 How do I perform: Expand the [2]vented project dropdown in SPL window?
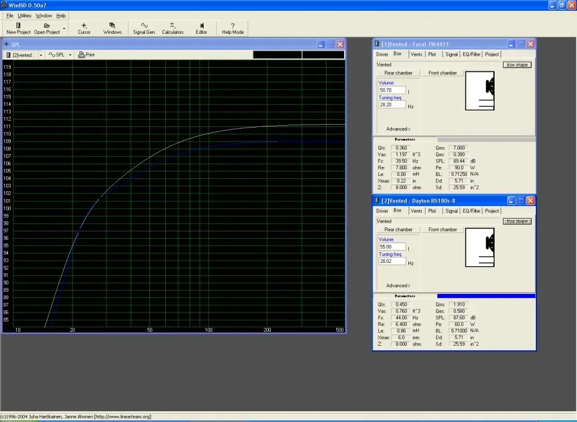pos(41,55)
